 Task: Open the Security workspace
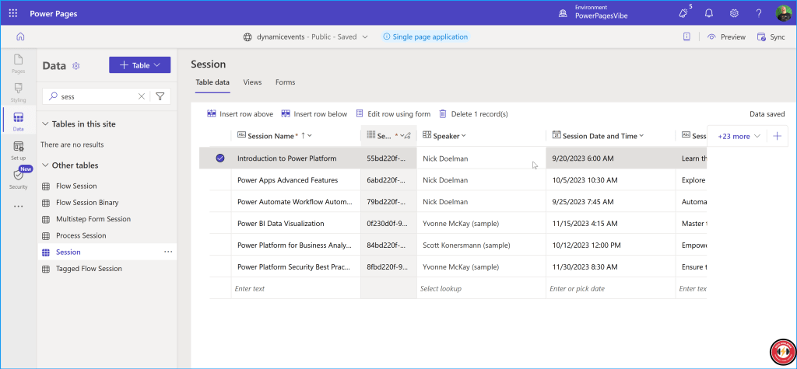click(x=18, y=178)
